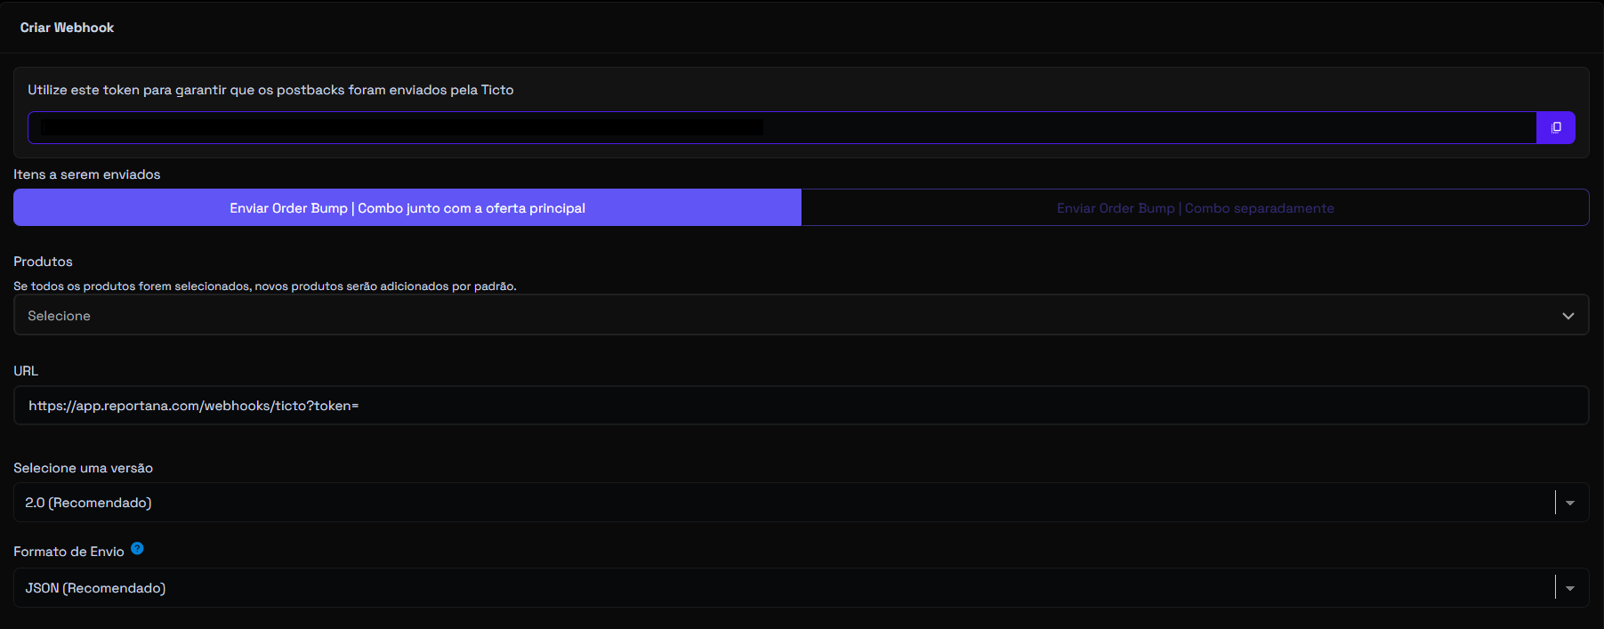Click the Criar Webhook header title

[x=67, y=28]
